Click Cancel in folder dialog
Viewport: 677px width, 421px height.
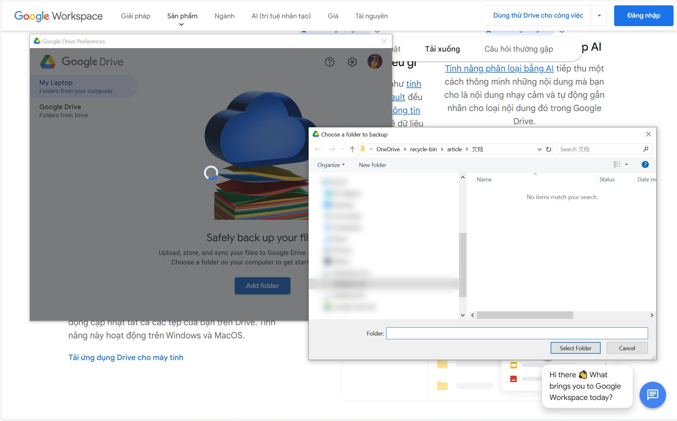coord(627,348)
